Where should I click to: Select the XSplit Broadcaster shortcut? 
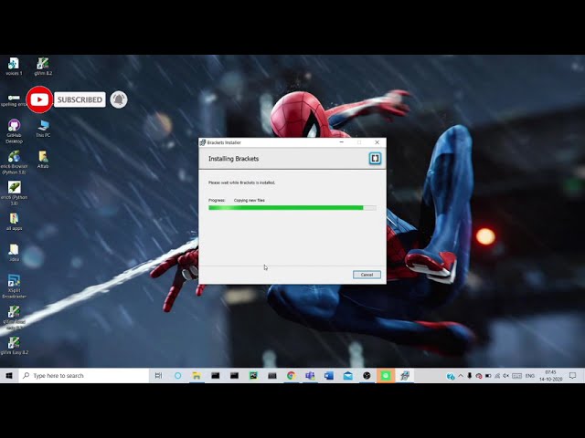tap(14, 287)
